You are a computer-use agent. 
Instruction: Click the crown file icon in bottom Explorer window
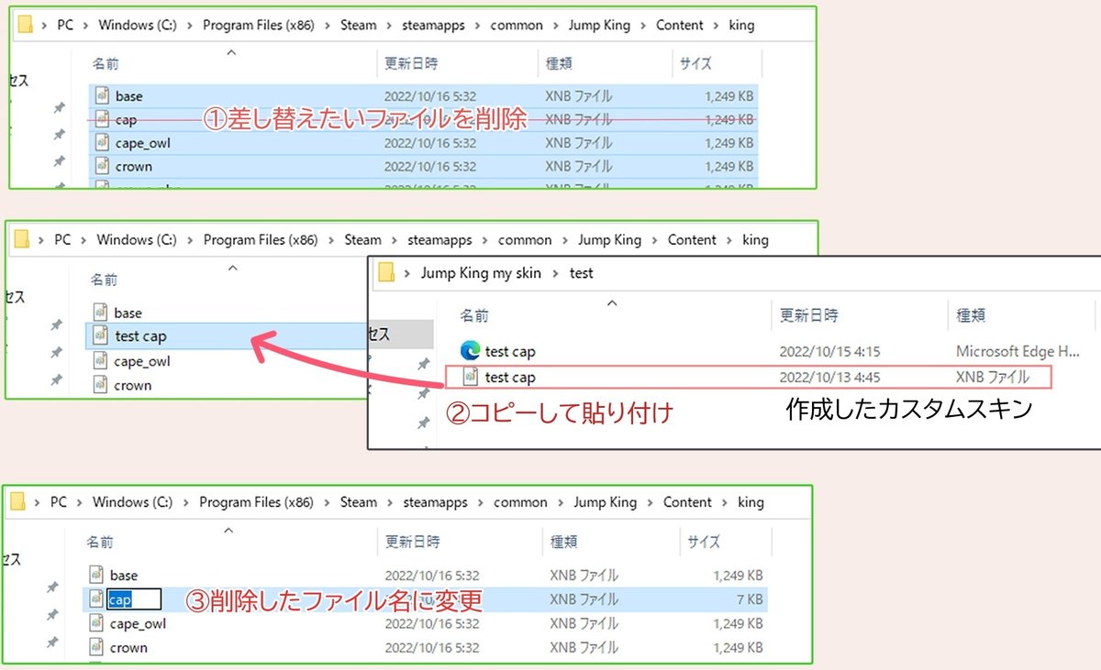(96, 647)
